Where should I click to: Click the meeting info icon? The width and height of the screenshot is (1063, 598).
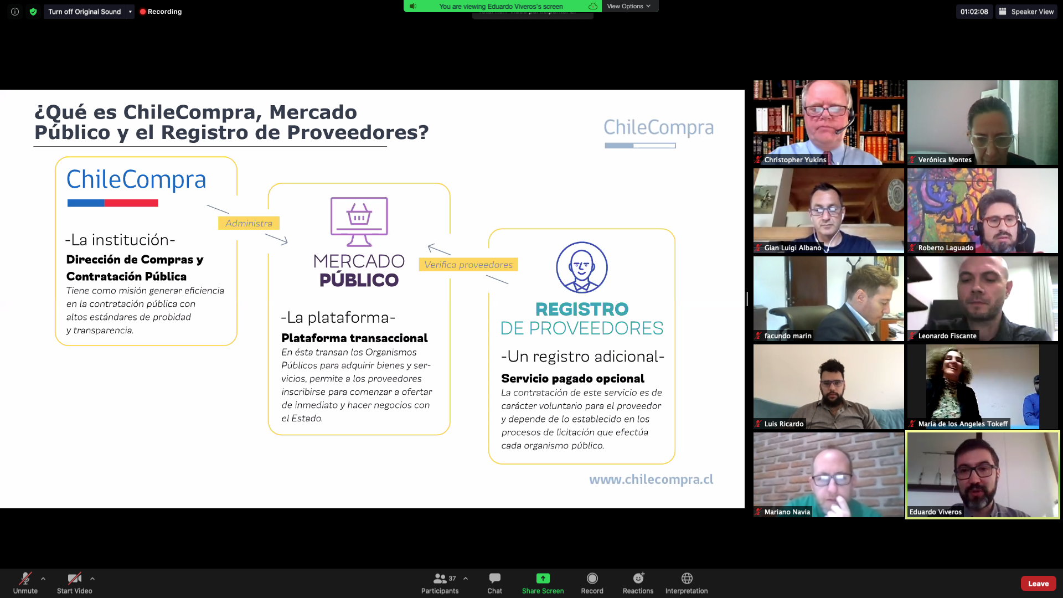(x=15, y=12)
